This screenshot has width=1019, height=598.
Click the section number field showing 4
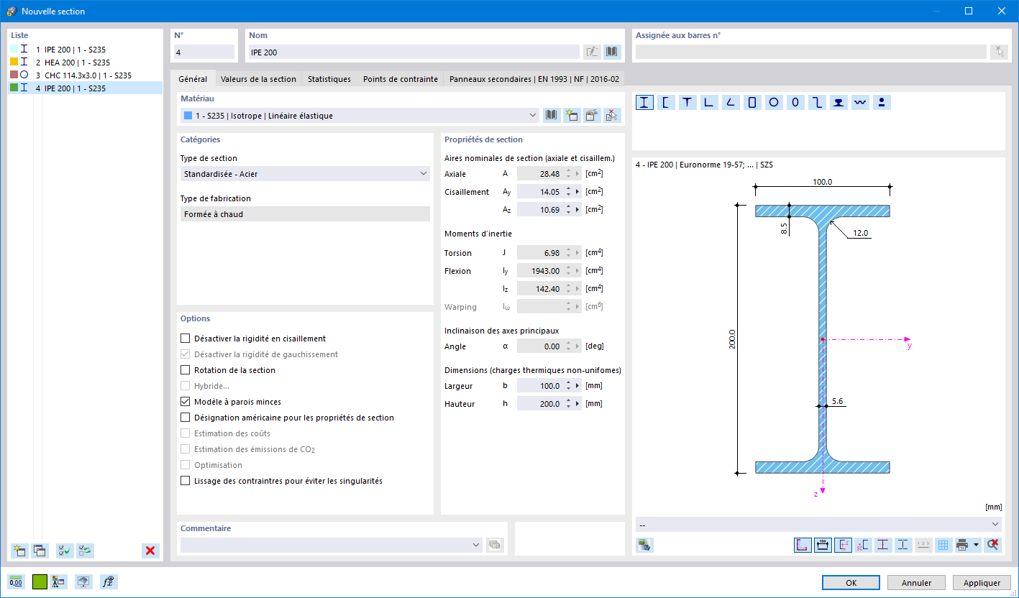pos(204,52)
